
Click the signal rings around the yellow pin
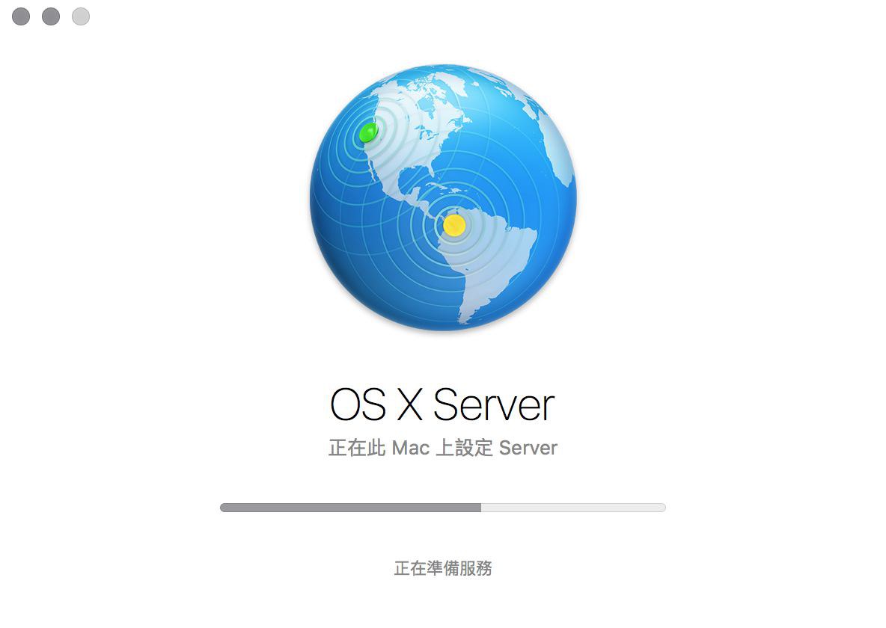tap(453, 225)
